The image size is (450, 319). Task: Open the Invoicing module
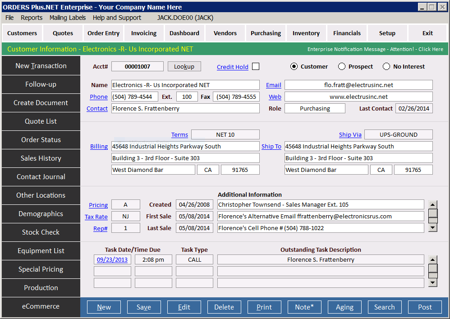click(x=144, y=33)
